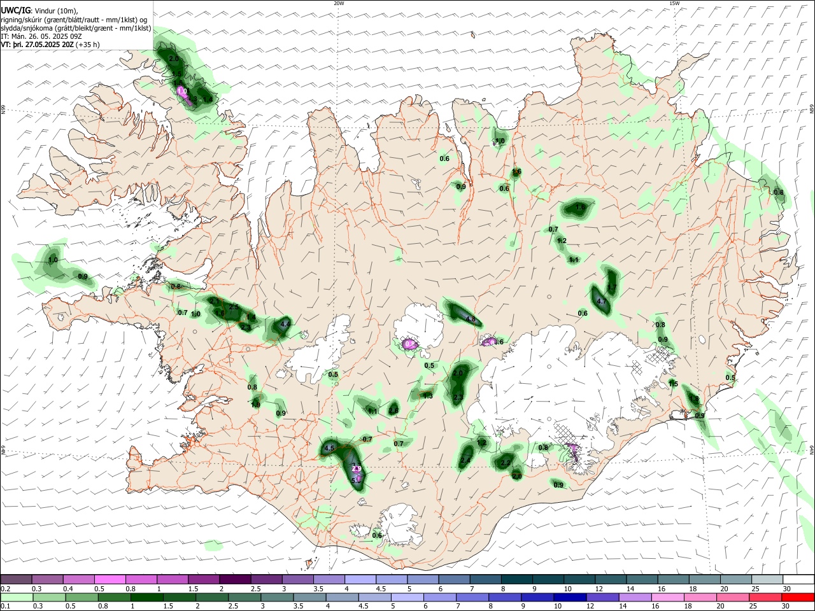
Task: Click the 4.7 precipitation value on the map
Action: (x=601, y=302)
